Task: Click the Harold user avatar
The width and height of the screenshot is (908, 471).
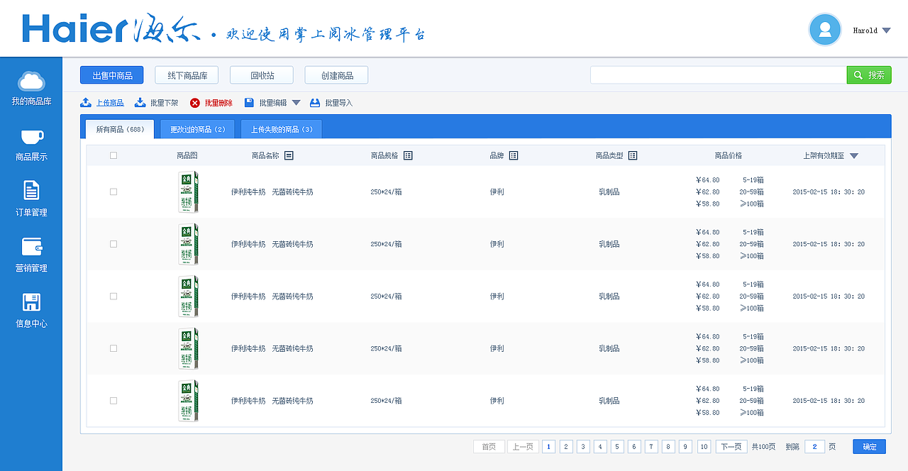Action: pyautogui.click(x=825, y=30)
